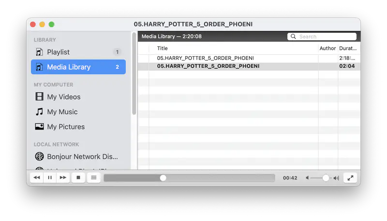387x221 pixels.
Task: Click the yellow minimize window button
Action: (x=42, y=24)
